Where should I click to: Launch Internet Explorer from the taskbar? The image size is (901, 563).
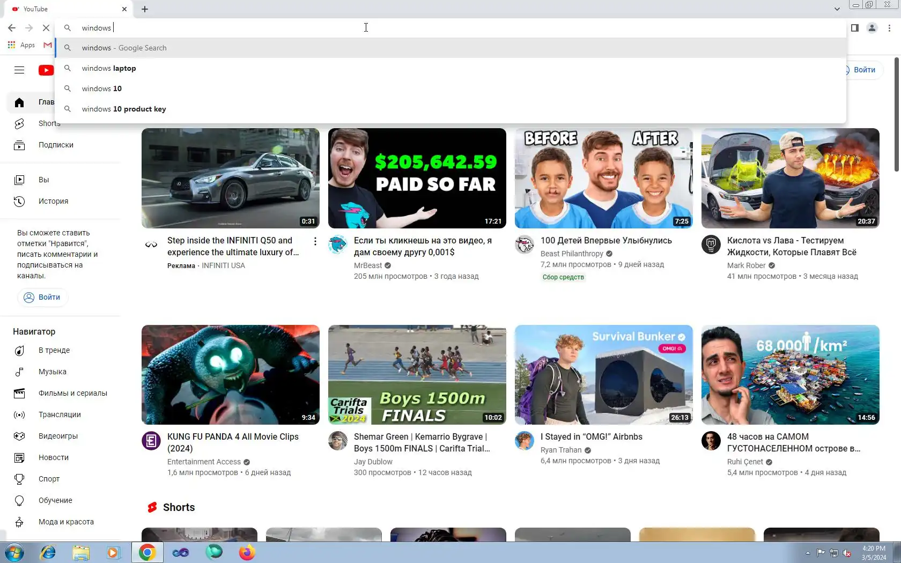48,552
